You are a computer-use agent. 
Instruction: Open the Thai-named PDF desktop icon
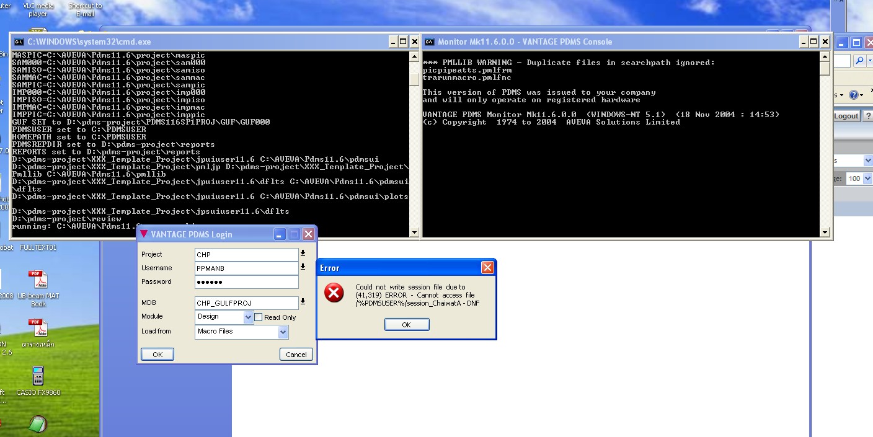click(x=38, y=329)
